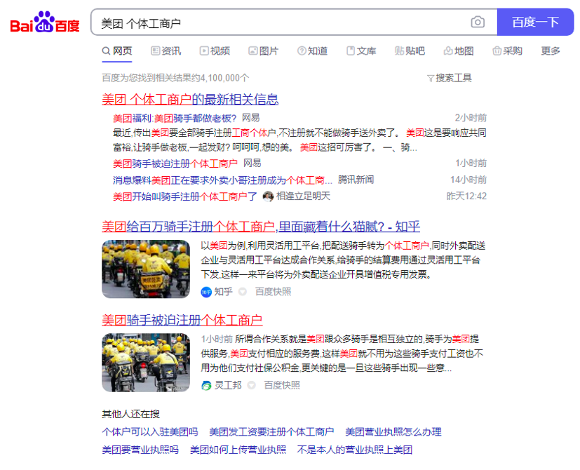Viewport: 580px width, 470px height.
Task: Click the search box containing 美团 个体工商户
Action: 281,22
